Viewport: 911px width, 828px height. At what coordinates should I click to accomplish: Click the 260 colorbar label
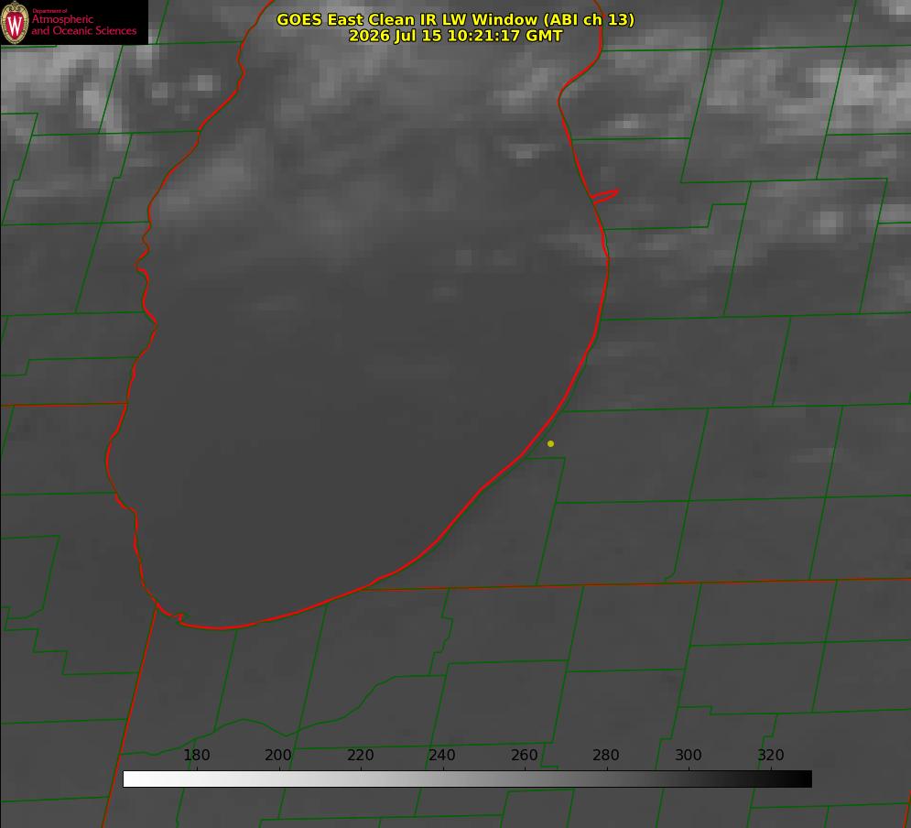click(524, 755)
